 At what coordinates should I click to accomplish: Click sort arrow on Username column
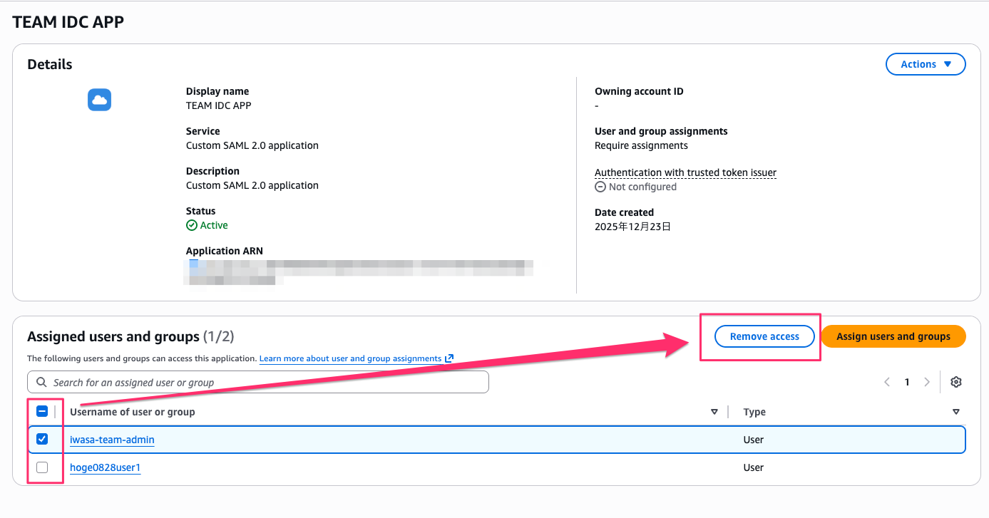click(714, 412)
